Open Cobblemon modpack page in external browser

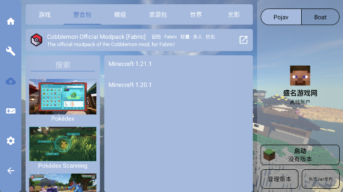click(x=243, y=40)
